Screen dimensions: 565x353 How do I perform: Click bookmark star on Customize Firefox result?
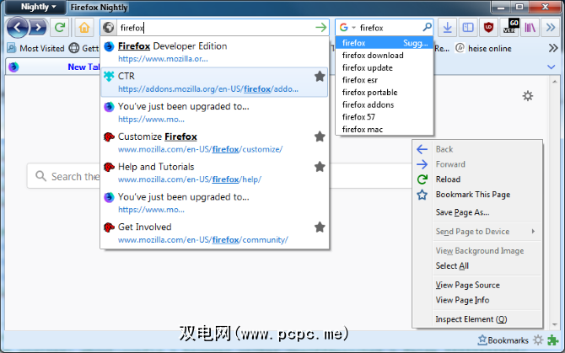320,136
